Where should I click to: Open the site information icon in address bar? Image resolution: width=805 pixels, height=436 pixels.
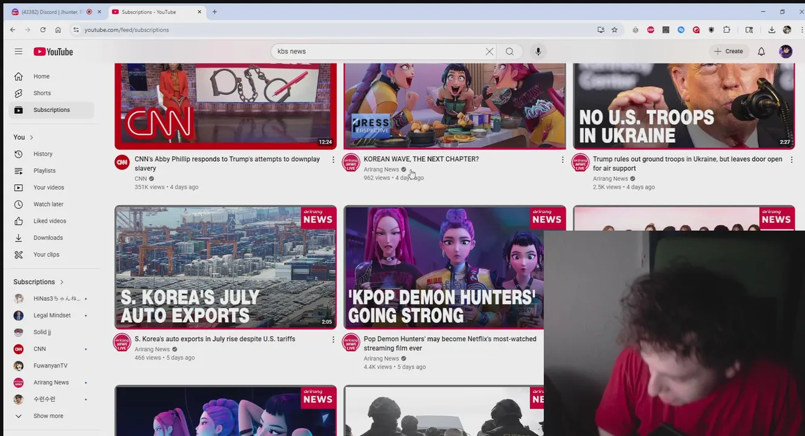click(x=76, y=30)
